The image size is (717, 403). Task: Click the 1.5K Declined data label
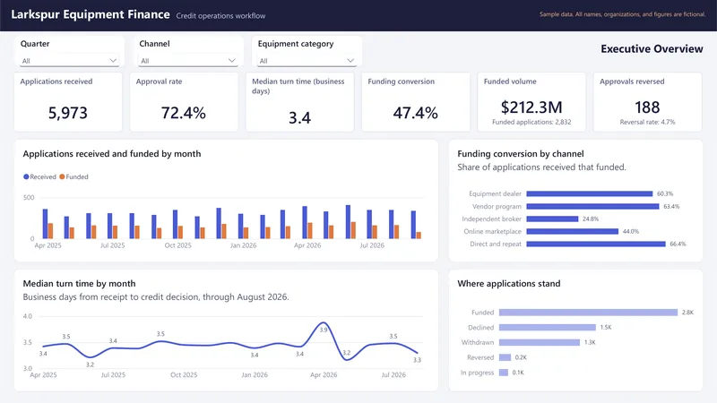click(606, 327)
